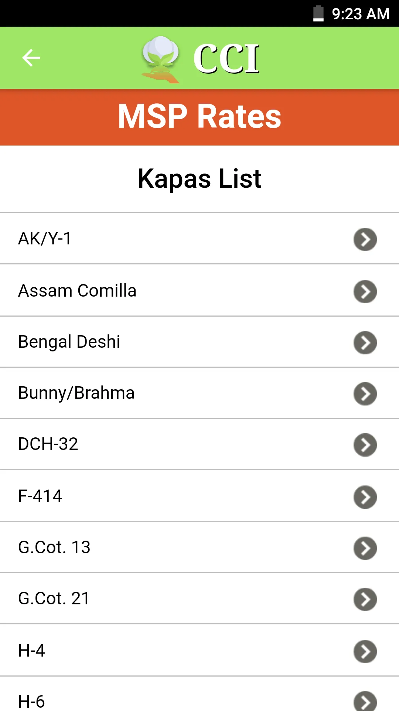
Task: Choose the F-414 variety name
Action: (x=40, y=496)
